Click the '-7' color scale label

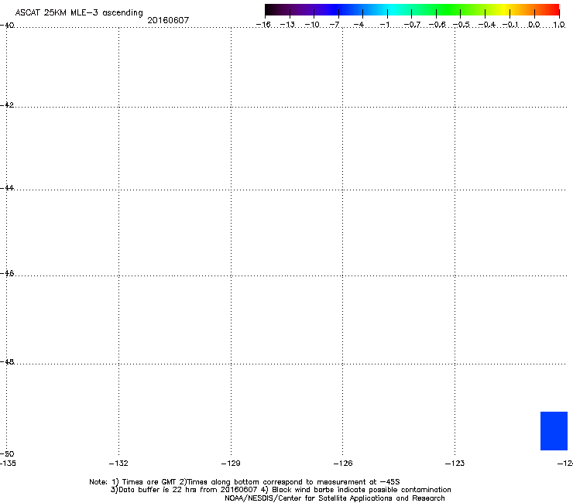coord(335,25)
